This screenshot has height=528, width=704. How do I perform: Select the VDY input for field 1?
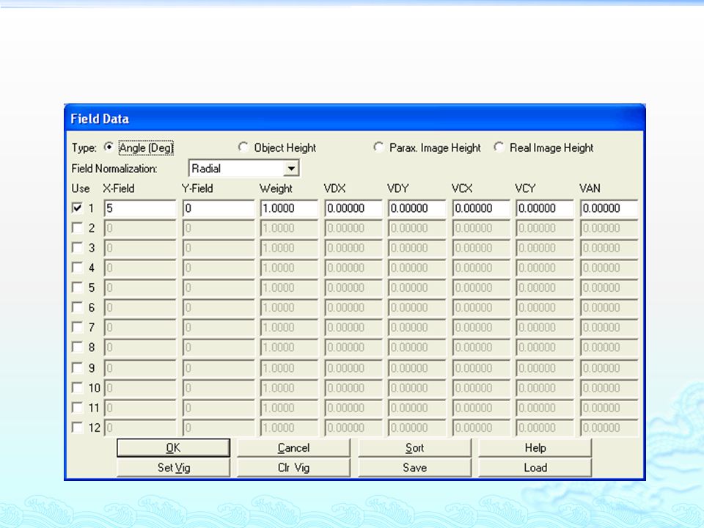[x=417, y=208]
